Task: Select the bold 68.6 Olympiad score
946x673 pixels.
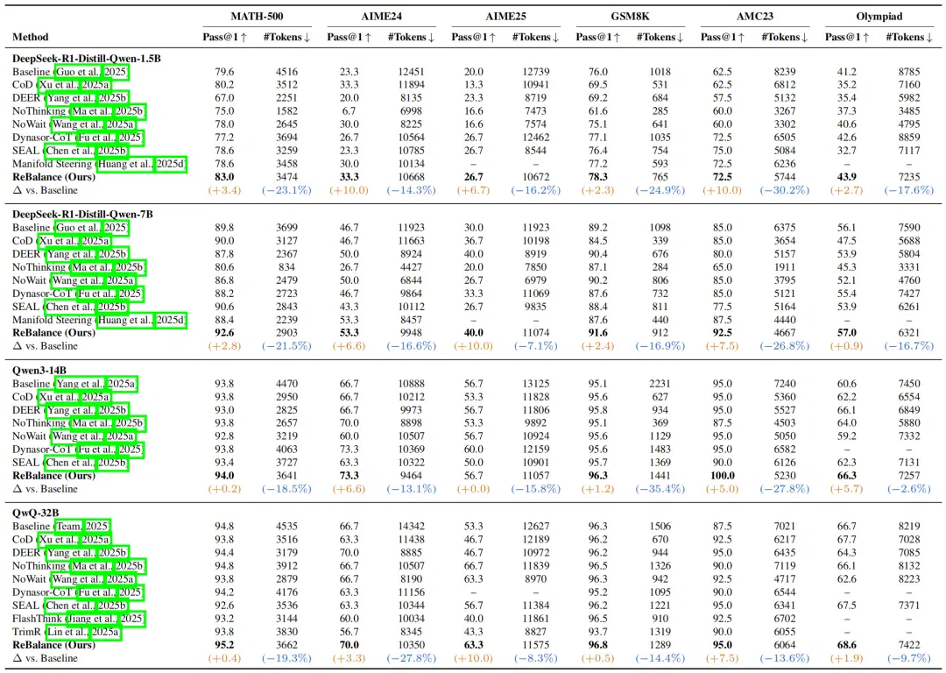Action: click(847, 645)
